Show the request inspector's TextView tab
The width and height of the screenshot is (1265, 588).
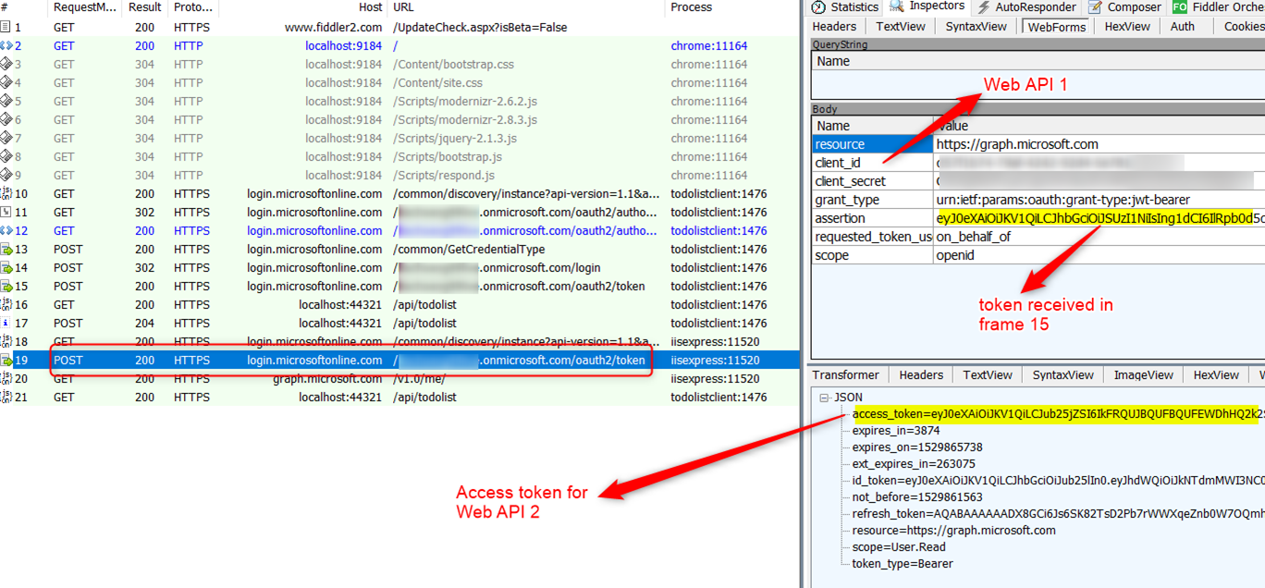901,27
